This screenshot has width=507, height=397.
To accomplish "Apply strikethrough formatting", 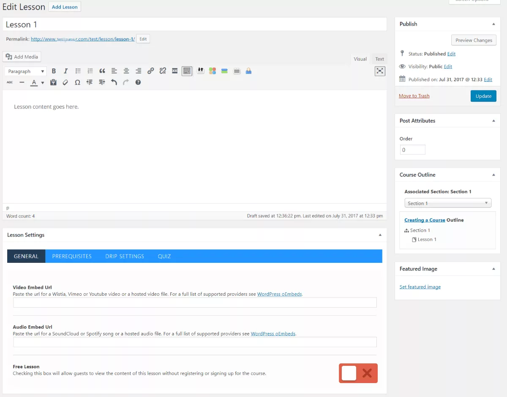I will (x=10, y=82).
